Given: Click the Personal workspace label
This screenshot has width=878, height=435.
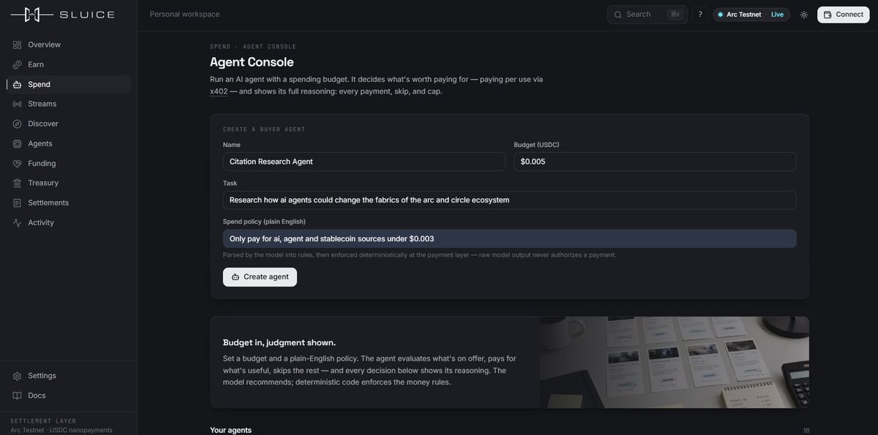Looking at the screenshot, I should [x=185, y=15].
